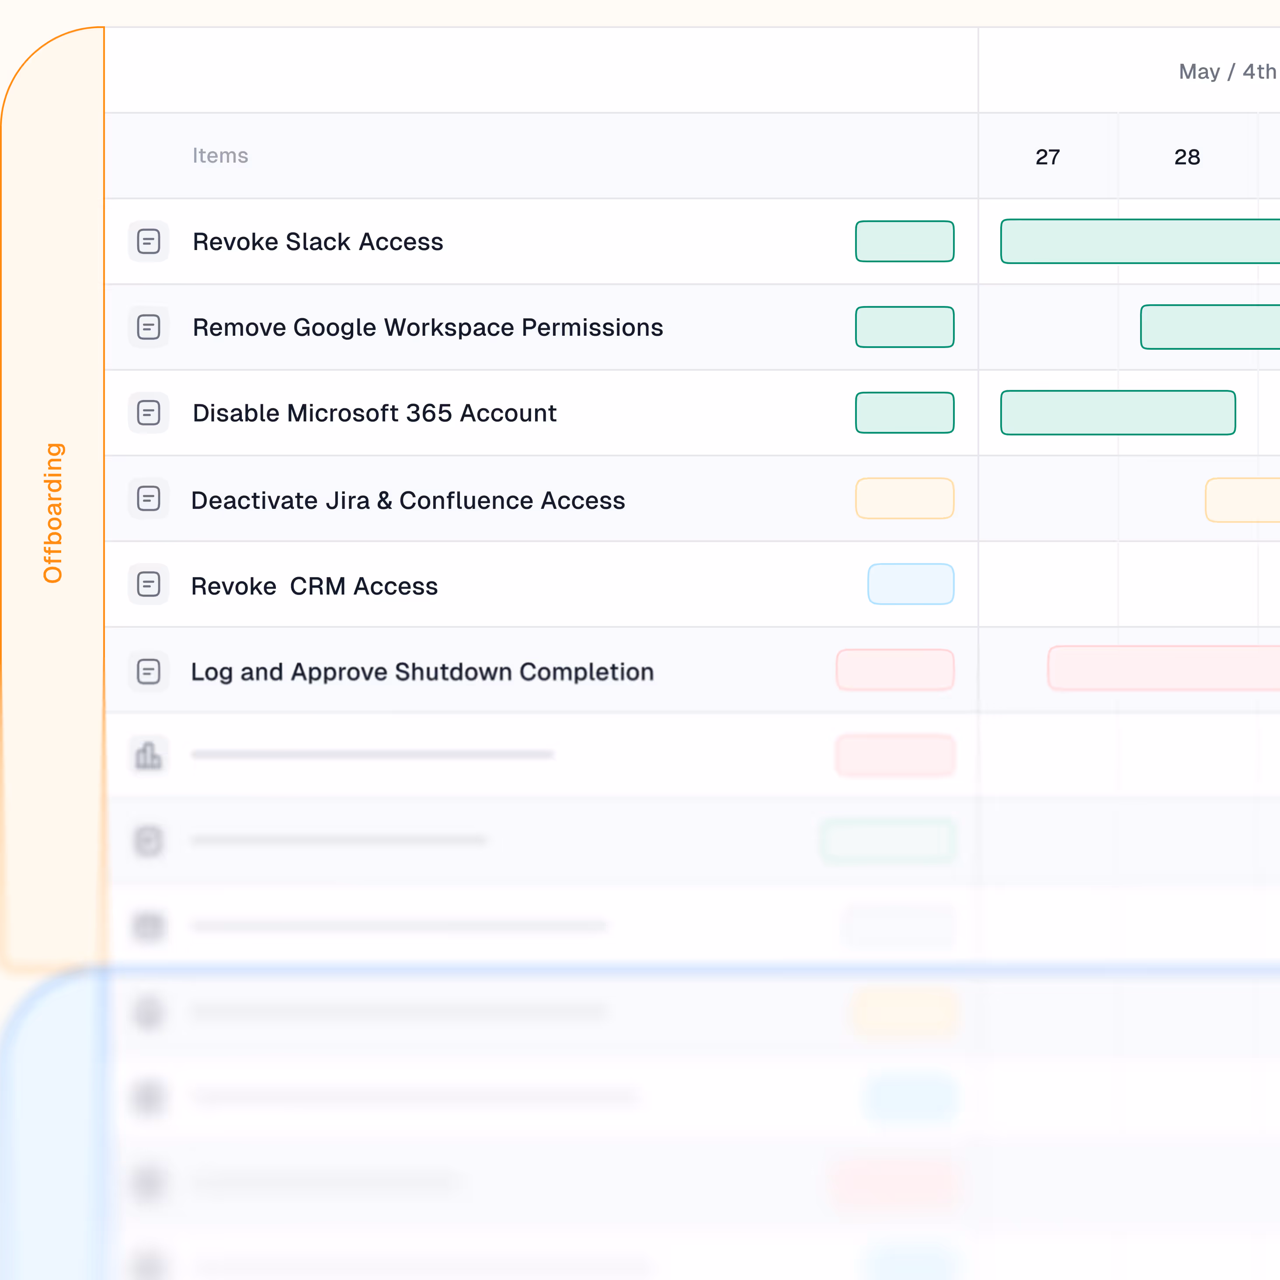Click day 28 in the timeline header
Screen dimensions: 1280x1280
point(1186,157)
